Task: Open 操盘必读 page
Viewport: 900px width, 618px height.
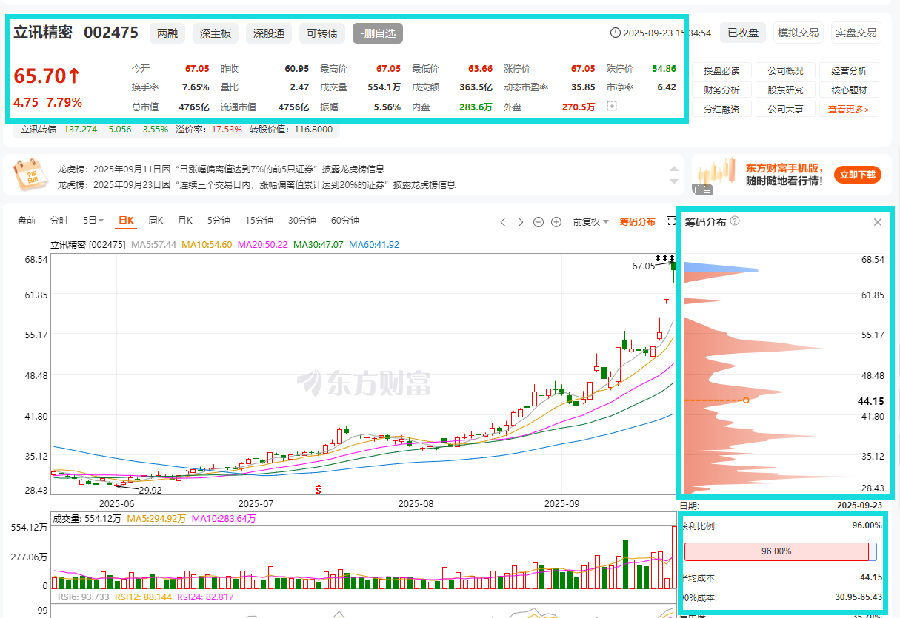Action: pos(721,71)
